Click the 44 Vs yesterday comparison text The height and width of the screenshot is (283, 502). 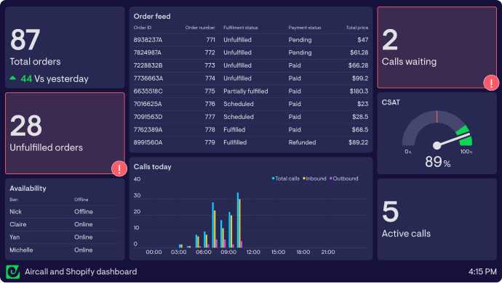pyautogui.click(x=55, y=79)
